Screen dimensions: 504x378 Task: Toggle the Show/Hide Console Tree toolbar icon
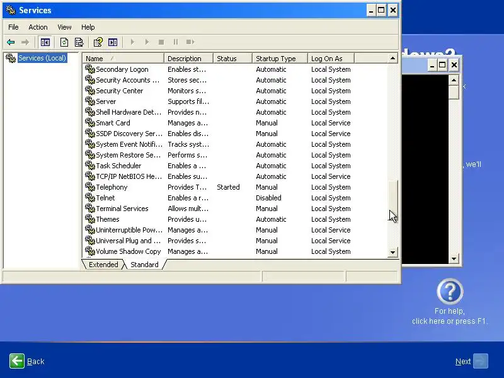(x=45, y=42)
